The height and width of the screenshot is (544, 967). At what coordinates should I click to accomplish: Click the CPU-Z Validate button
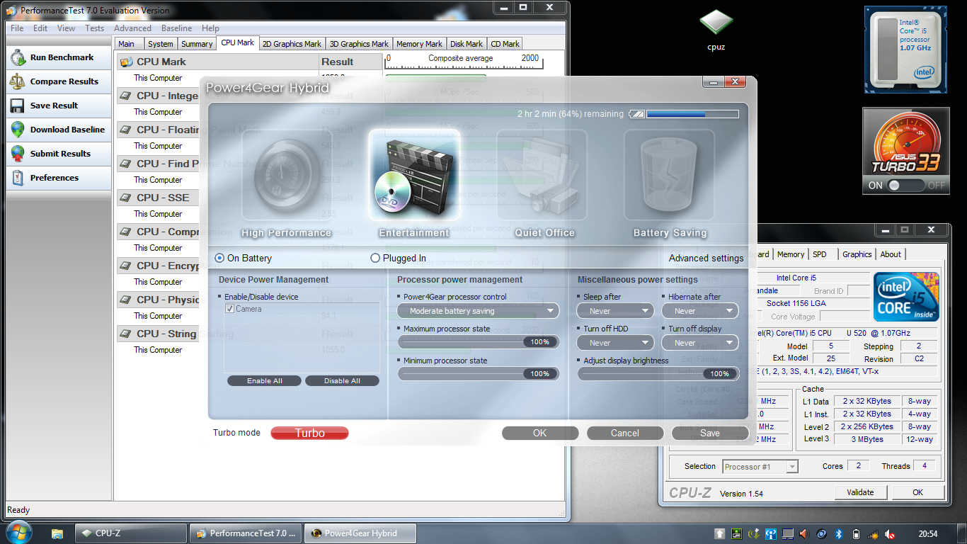[860, 492]
